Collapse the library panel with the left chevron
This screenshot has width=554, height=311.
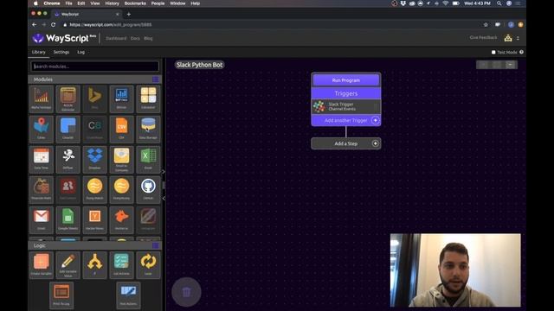(x=164, y=198)
